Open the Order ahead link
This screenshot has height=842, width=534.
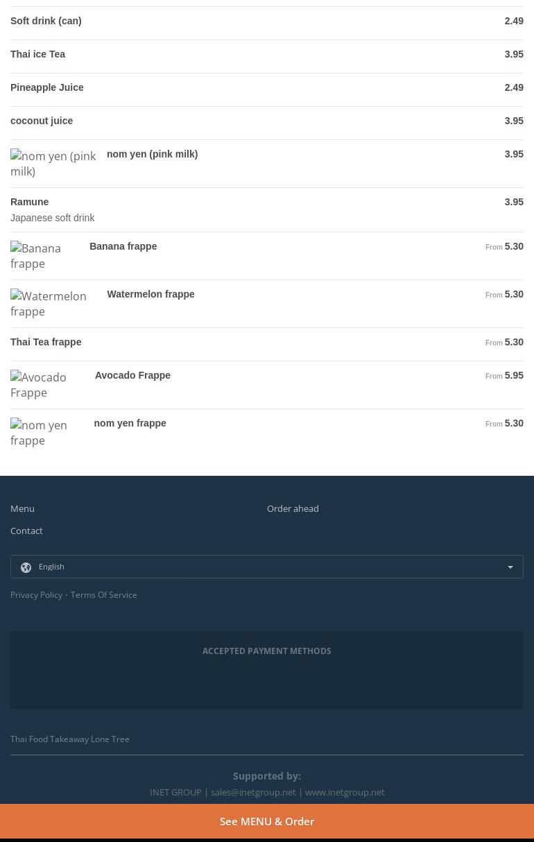(x=293, y=508)
